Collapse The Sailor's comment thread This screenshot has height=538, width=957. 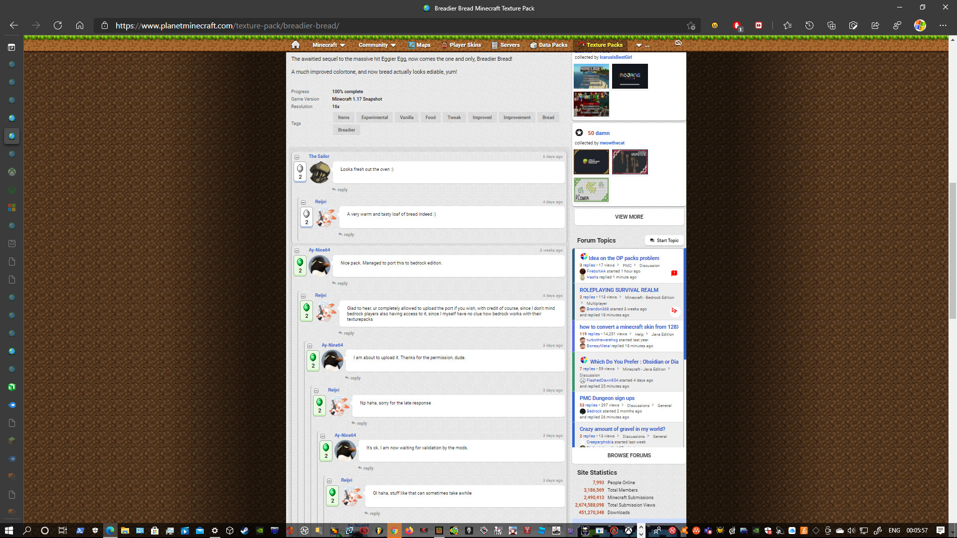(297, 157)
